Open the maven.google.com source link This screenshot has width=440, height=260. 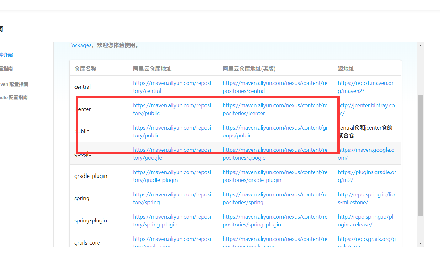click(x=366, y=154)
